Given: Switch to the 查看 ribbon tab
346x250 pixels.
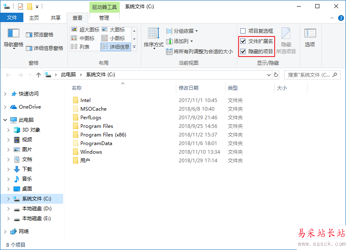Looking at the screenshot, I should point(77,18).
